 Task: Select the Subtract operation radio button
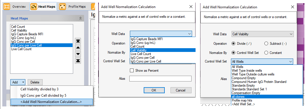coord(266,44)
